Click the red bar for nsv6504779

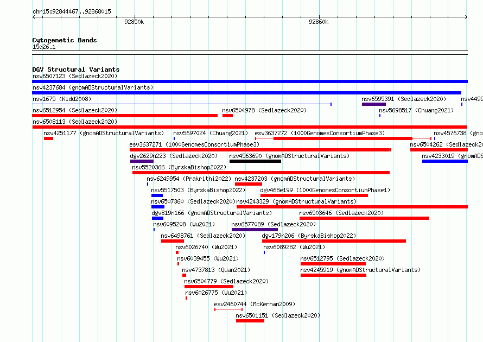click(x=209, y=287)
